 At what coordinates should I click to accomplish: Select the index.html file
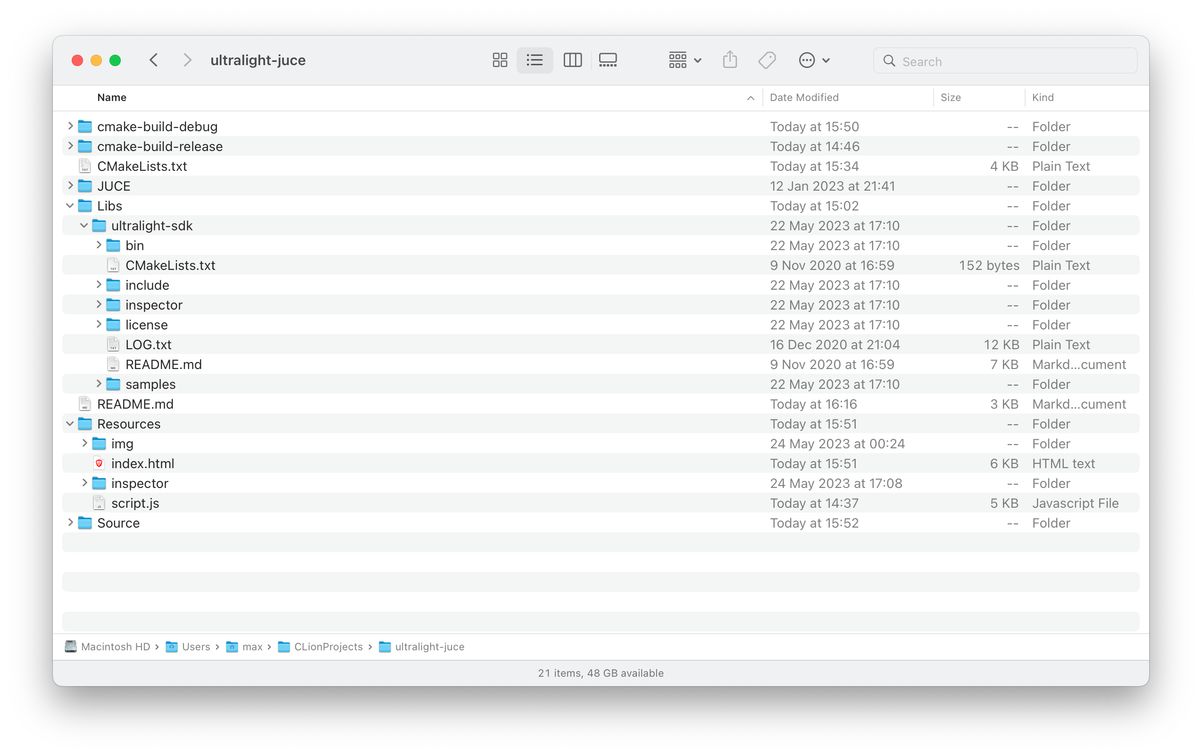[142, 463]
